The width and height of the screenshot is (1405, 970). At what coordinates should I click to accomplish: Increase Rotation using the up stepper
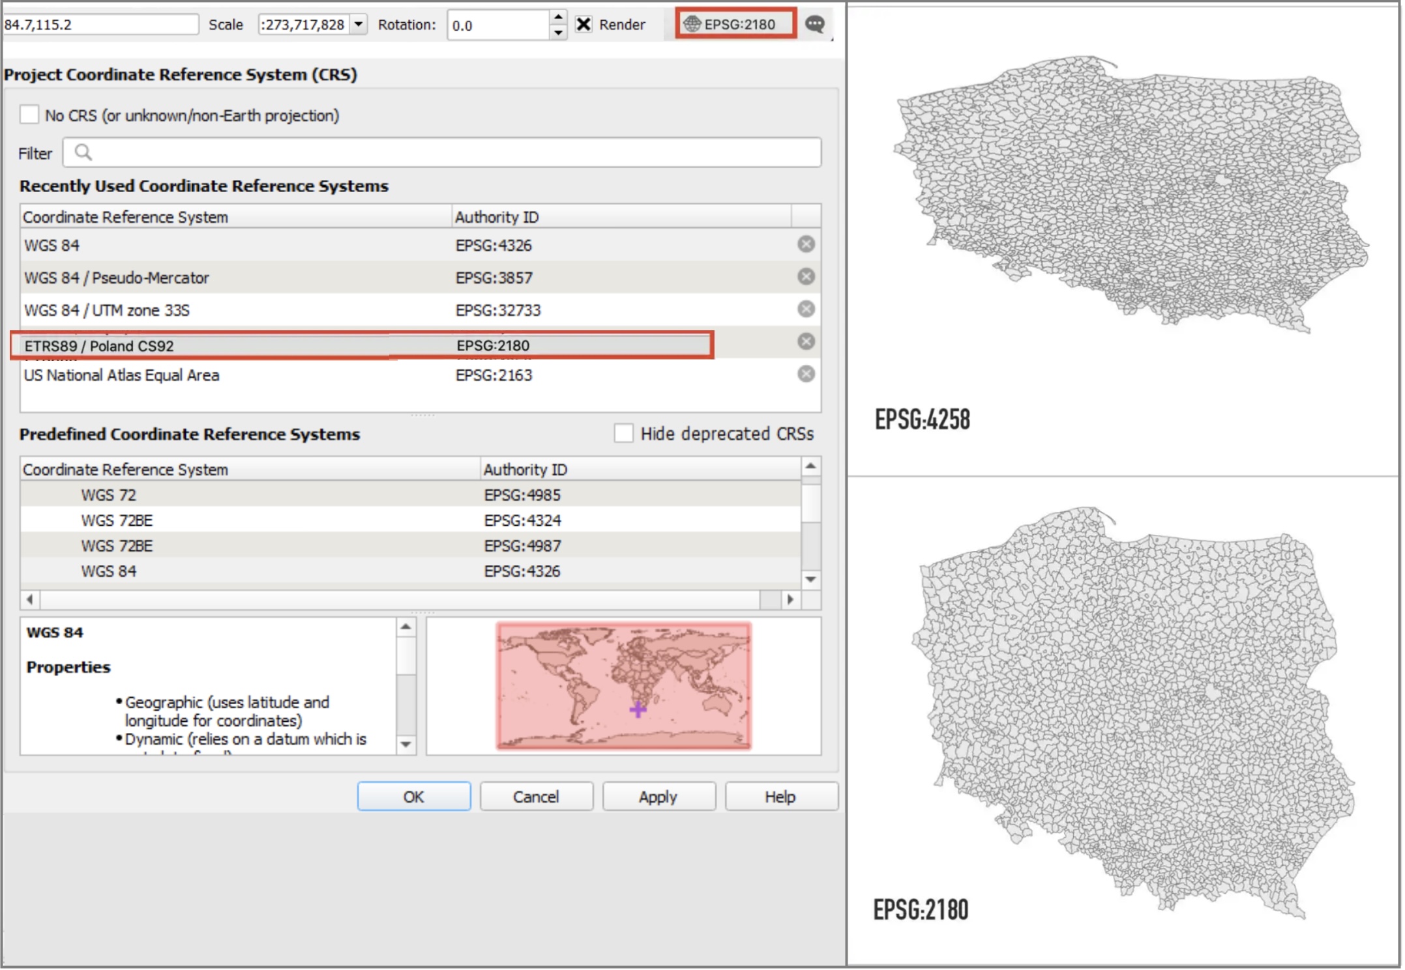557,17
